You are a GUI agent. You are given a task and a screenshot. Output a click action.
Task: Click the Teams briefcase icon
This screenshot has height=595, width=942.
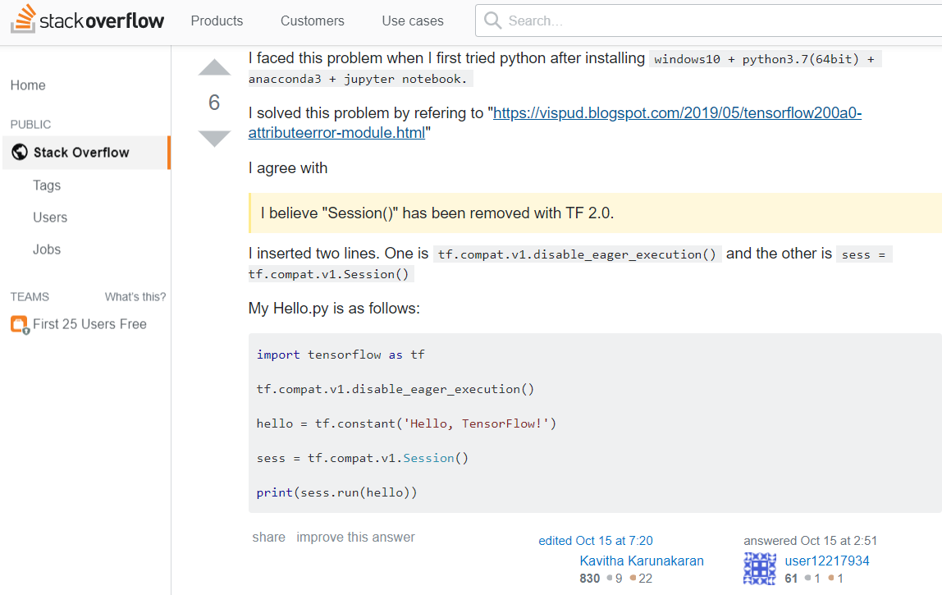point(20,324)
